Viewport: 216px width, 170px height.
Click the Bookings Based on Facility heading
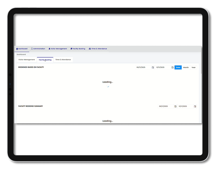pos(31,67)
